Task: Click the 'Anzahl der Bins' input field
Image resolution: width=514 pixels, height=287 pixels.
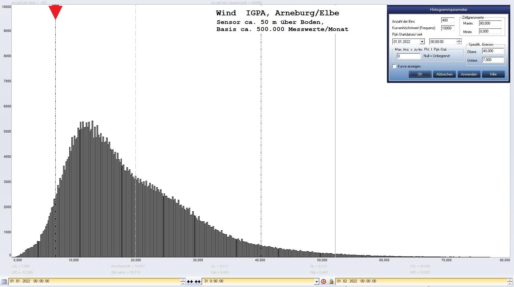Action: pos(448,20)
